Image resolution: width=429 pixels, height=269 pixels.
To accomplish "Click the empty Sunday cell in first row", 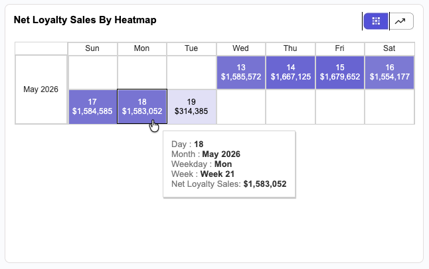I will click(92, 72).
